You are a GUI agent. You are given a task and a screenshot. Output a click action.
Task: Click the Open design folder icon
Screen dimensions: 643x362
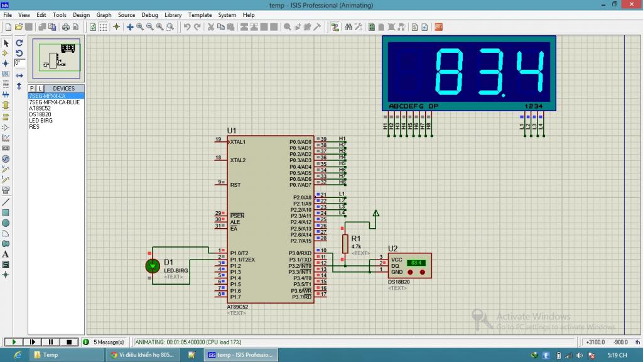19,27
